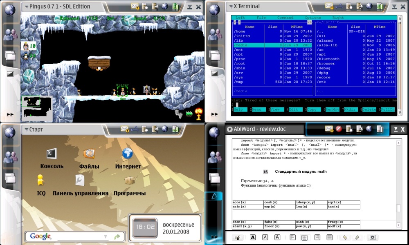Trigger the Armageddon nuke icon in Pingus
Screen dimensions: 409x245
[x=199, y=114]
